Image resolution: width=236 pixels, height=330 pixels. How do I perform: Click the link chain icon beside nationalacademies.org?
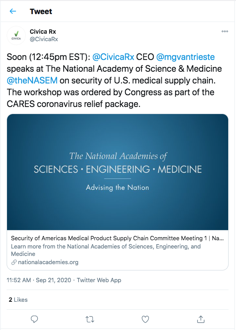point(14,262)
